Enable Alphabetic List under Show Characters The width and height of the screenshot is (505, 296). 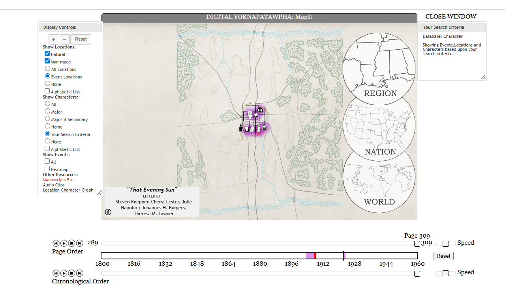click(x=47, y=149)
